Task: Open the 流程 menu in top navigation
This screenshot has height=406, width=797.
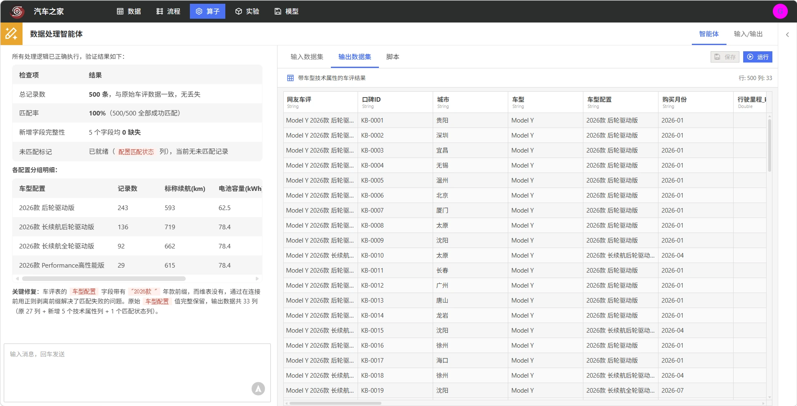Action: pos(168,11)
